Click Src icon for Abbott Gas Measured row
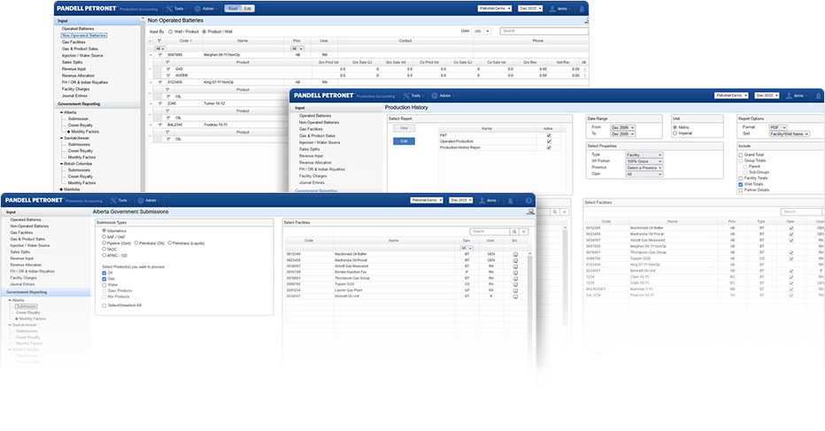This screenshot has width=825, height=431. click(x=515, y=266)
